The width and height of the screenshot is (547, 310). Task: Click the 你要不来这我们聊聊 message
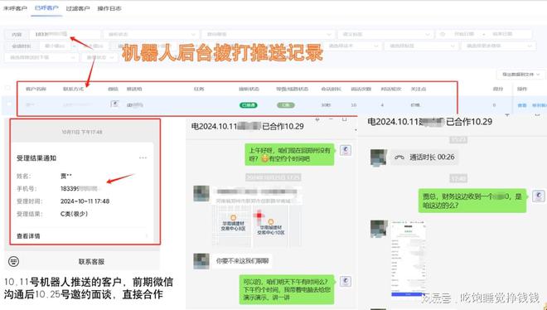pos(243,261)
